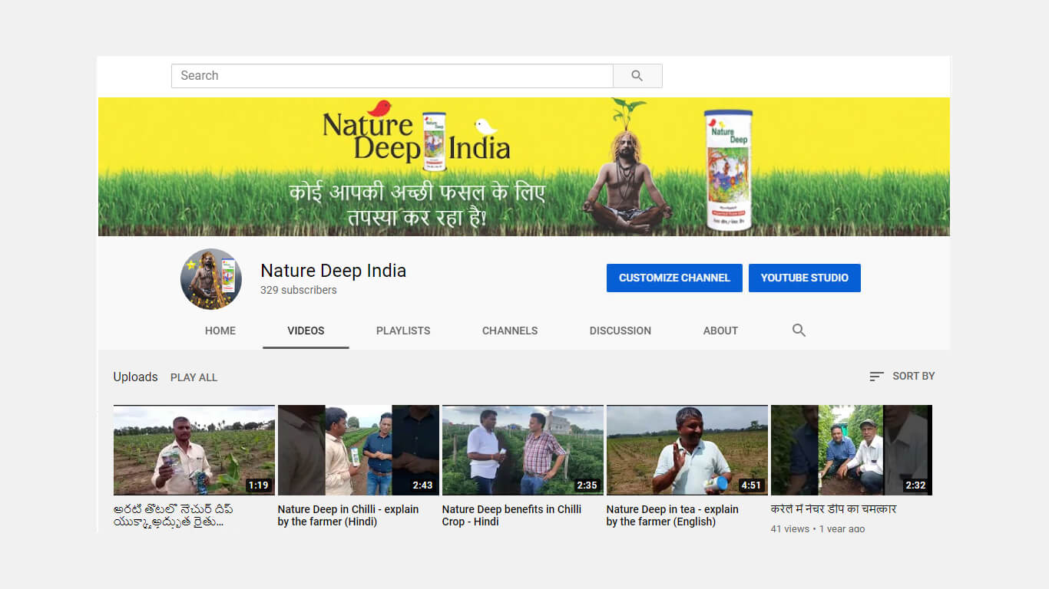This screenshot has height=589, width=1049.
Task: Click the Nature Deep India channel name text
Action: [x=333, y=271]
